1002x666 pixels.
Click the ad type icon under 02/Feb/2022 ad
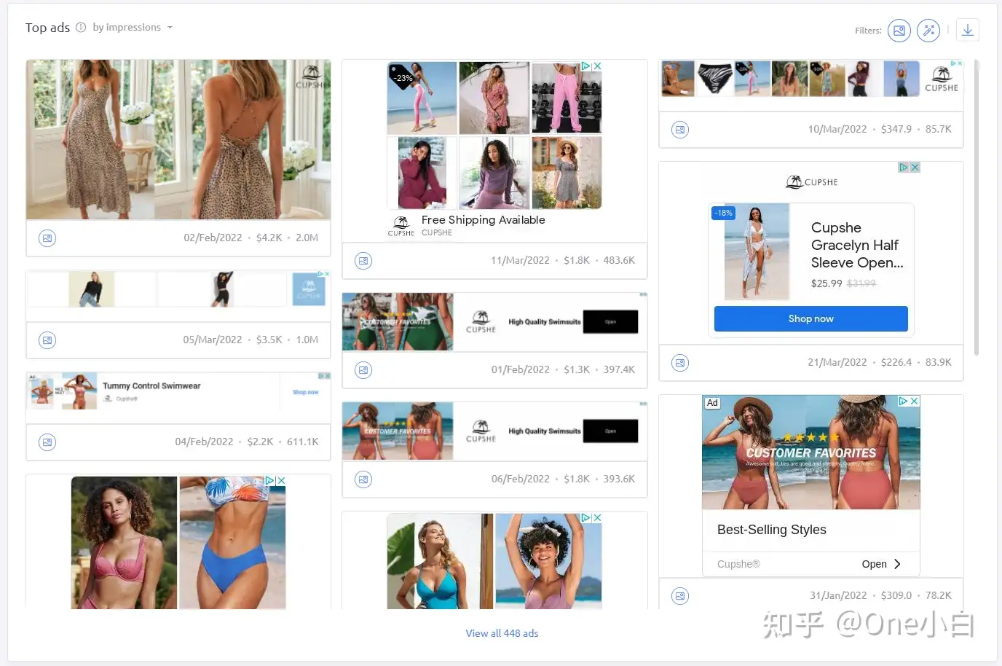[x=47, y=238]
